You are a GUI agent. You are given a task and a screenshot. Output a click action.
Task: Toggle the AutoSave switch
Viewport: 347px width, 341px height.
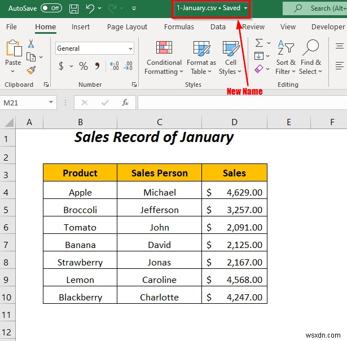tap(51, 8)
